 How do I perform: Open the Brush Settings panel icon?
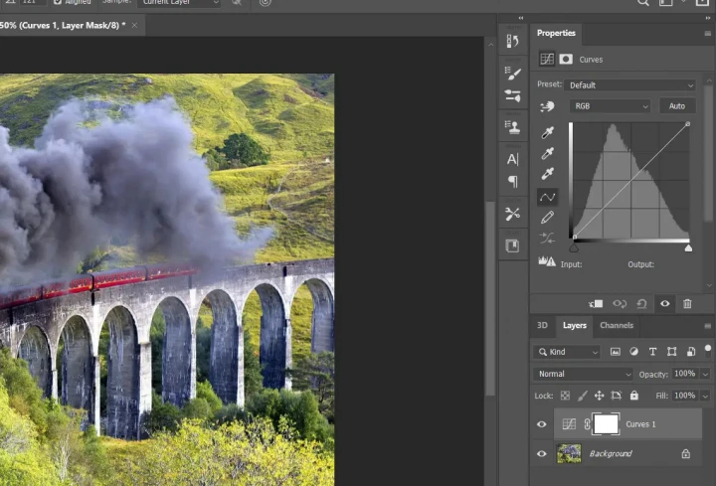pos(512,74)
